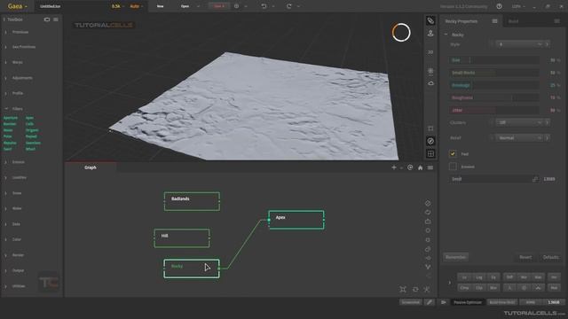The width and height of the screenshot is (568, 319).
Task: Select the Graph tab
Action: point(91,167)
